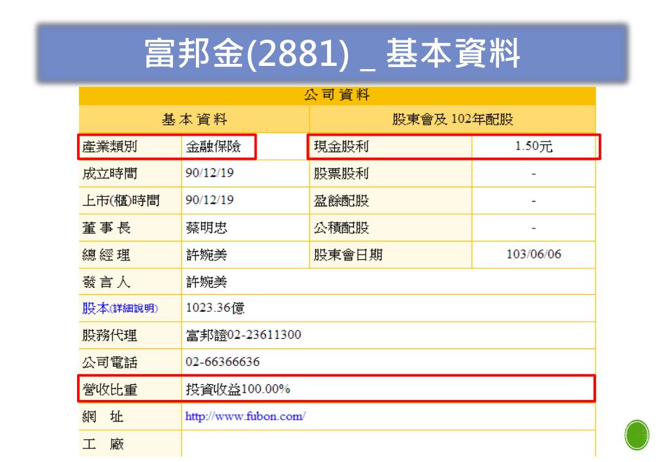Click the dash value beside 盈餘配股
Viewport: 668px width, 462px height.
pyautogui.click(x=533, y=200)
